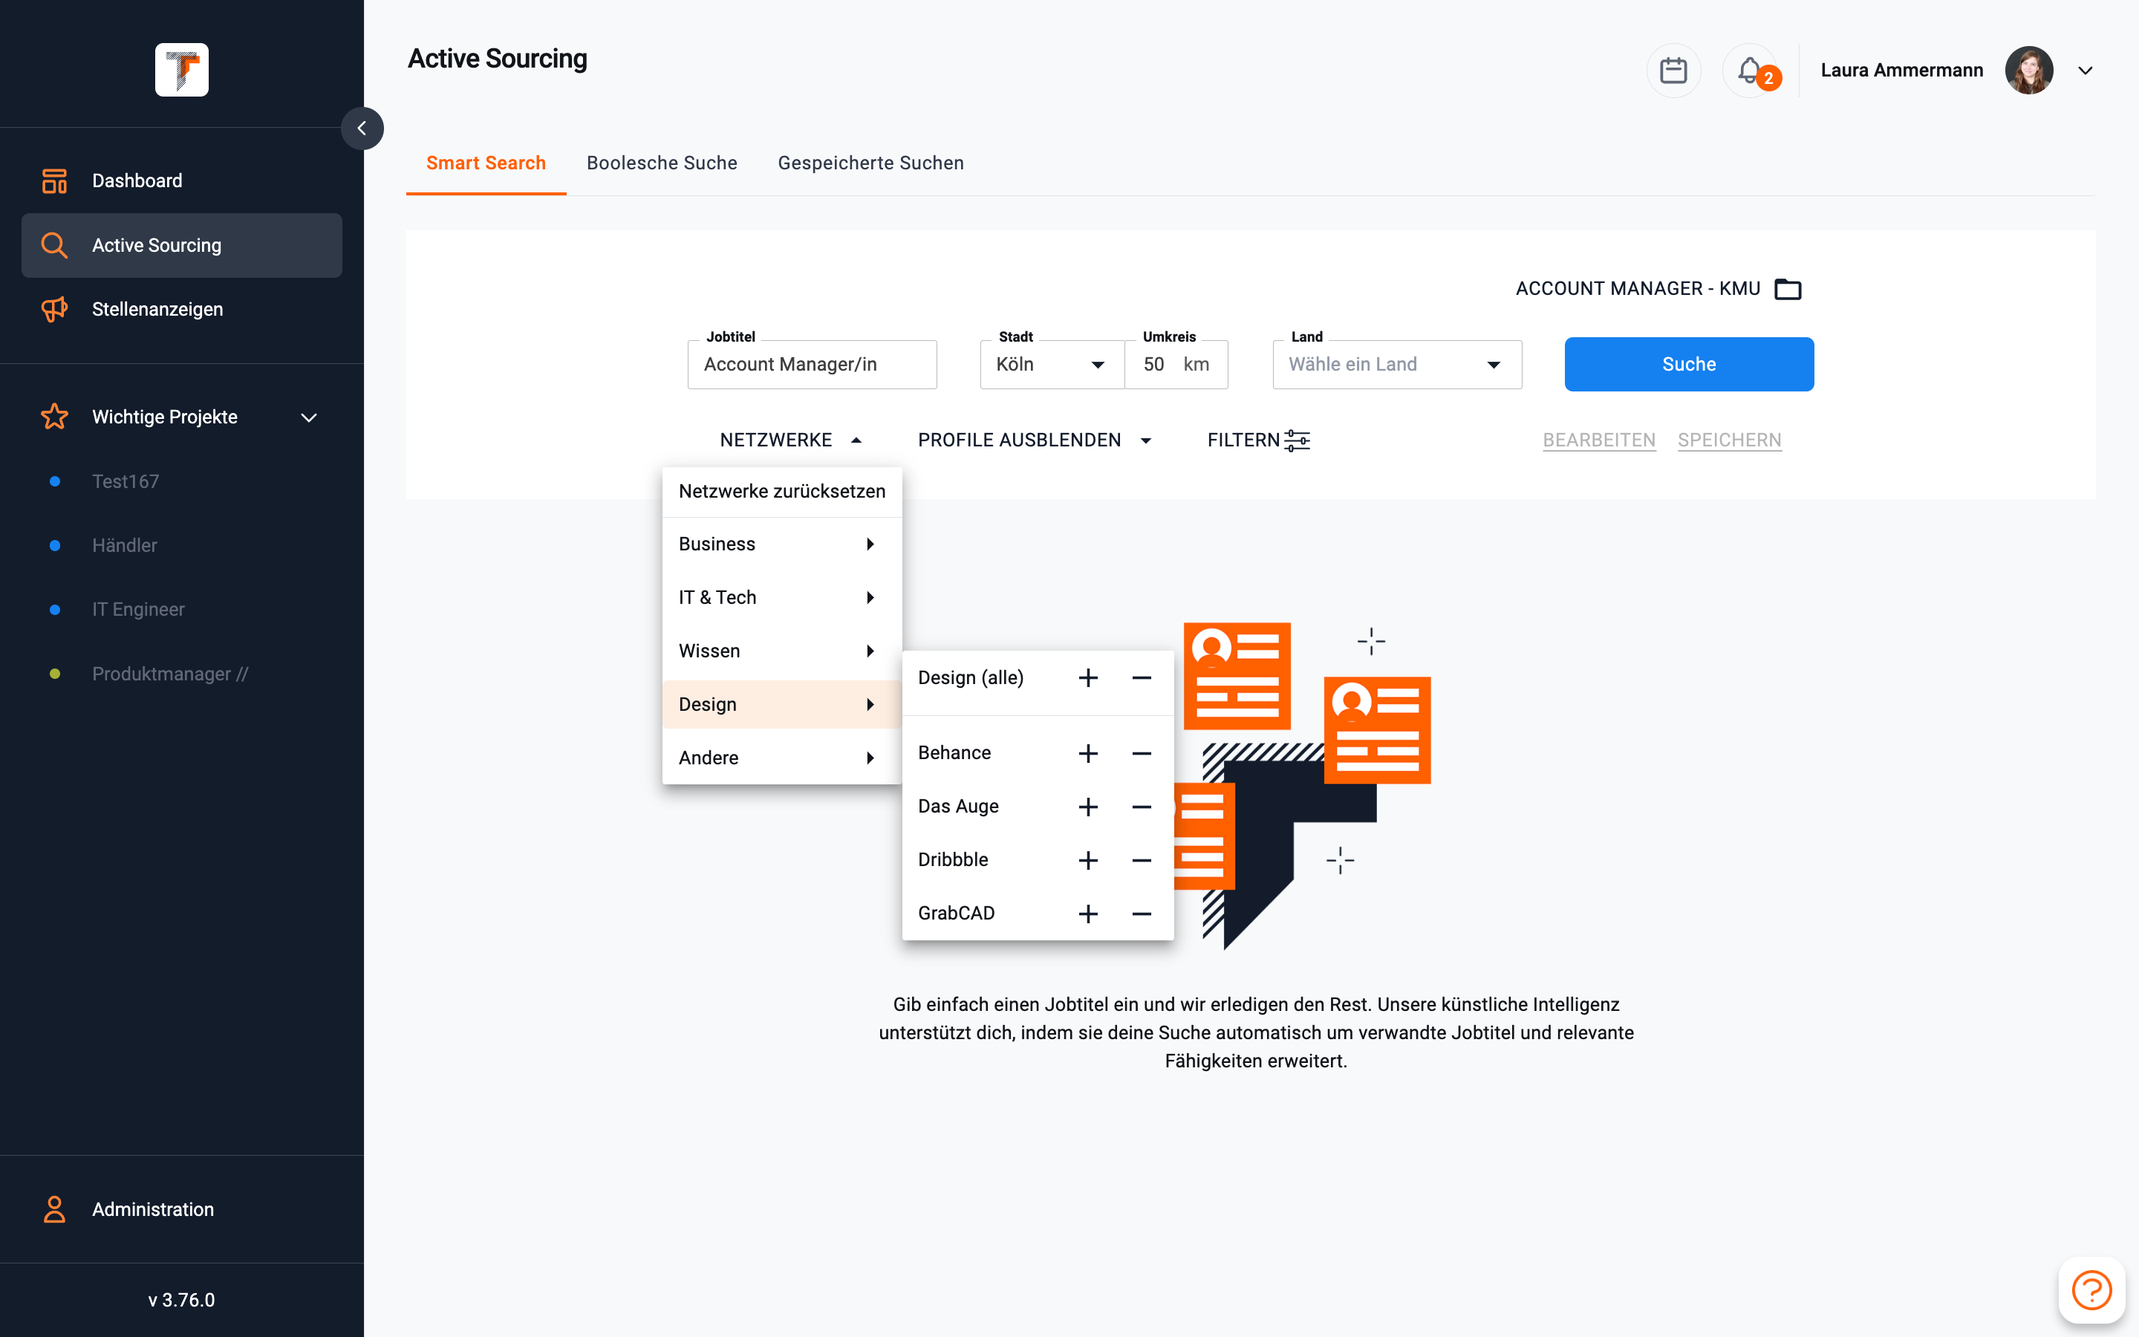Open Profile Ausblenden dropdown
This screenshot has height=1337, width=2139.
1034,440
